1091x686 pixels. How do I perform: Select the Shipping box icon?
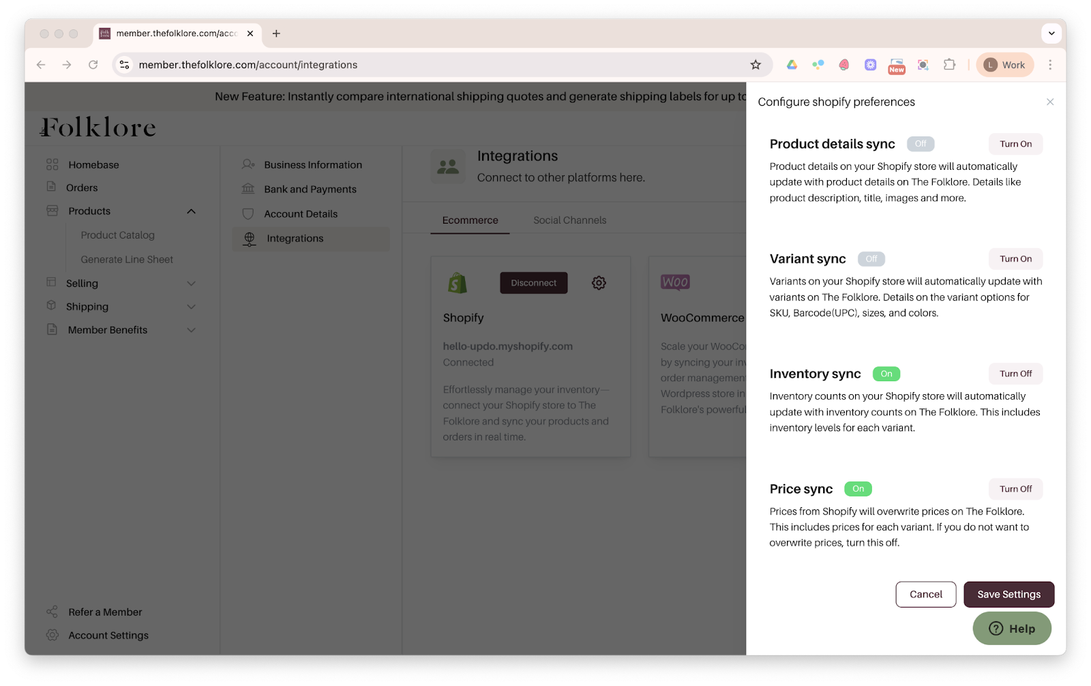53,306
